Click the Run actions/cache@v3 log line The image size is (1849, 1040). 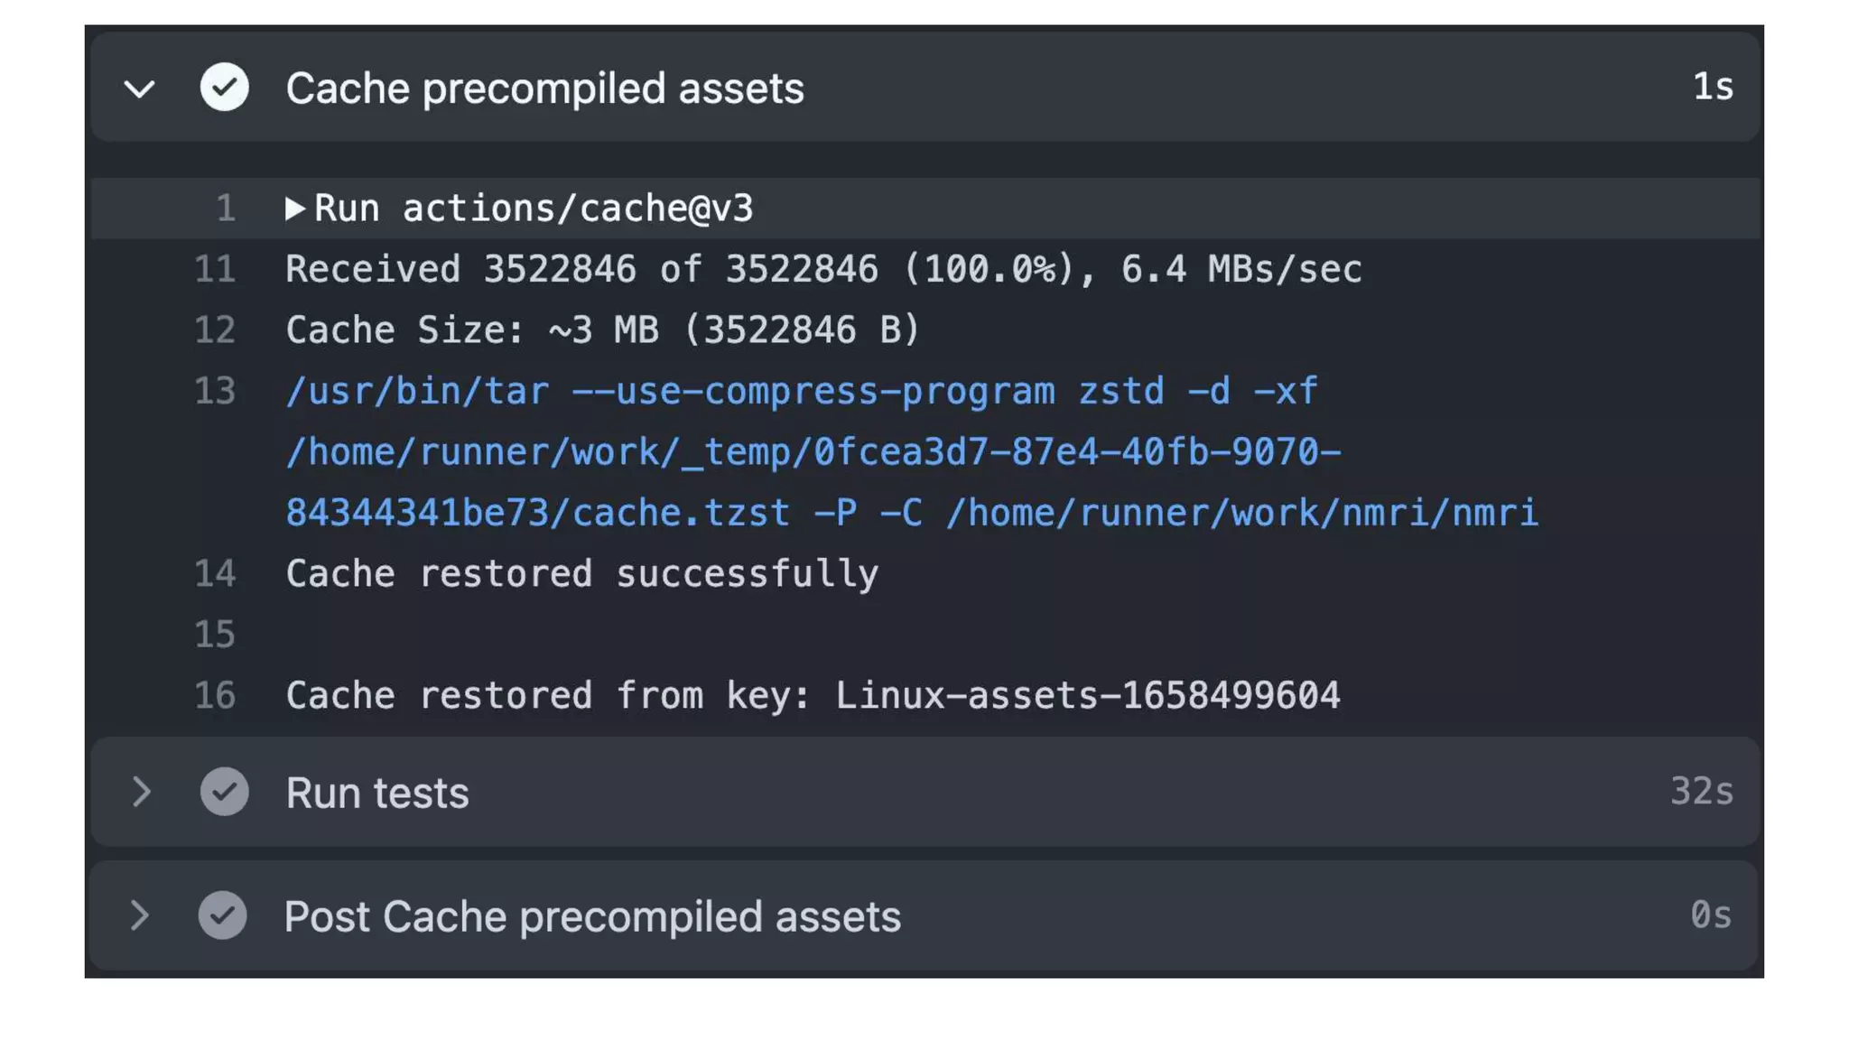pyautogui.click(x=533, y=209)
